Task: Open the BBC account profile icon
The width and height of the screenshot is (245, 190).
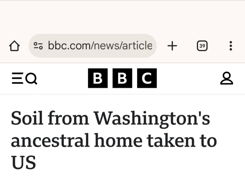Action: pos(226,79)
